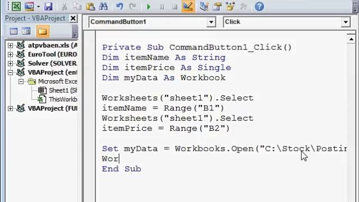The width and height of the screenshot is (359, 202).
Task: Click the Private Sub CommandButton1_Click() line
Action: 197,47
